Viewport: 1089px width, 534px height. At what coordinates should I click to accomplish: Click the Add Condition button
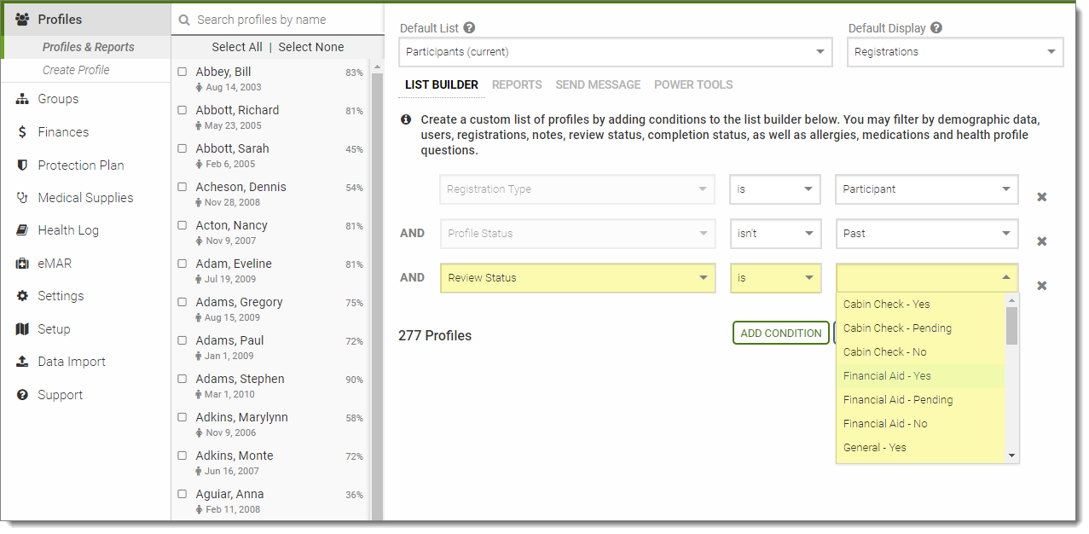[780, 334]
